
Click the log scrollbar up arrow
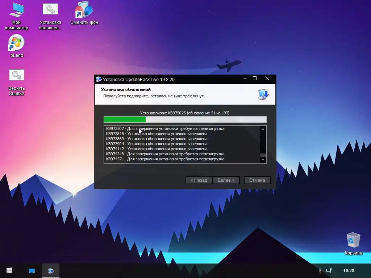[263, 129]
